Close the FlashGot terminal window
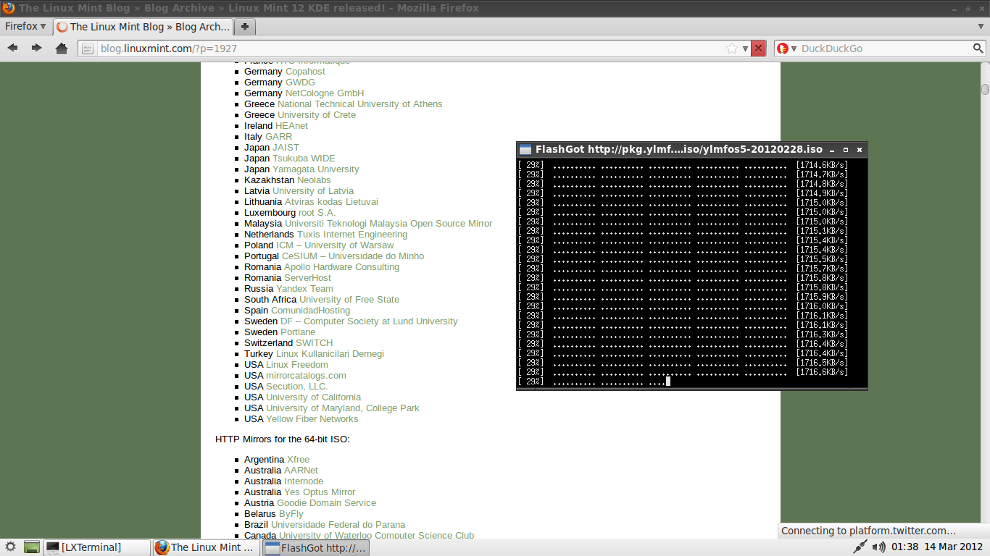This screenshot has width=990, height=556. [x=860, y=150]
